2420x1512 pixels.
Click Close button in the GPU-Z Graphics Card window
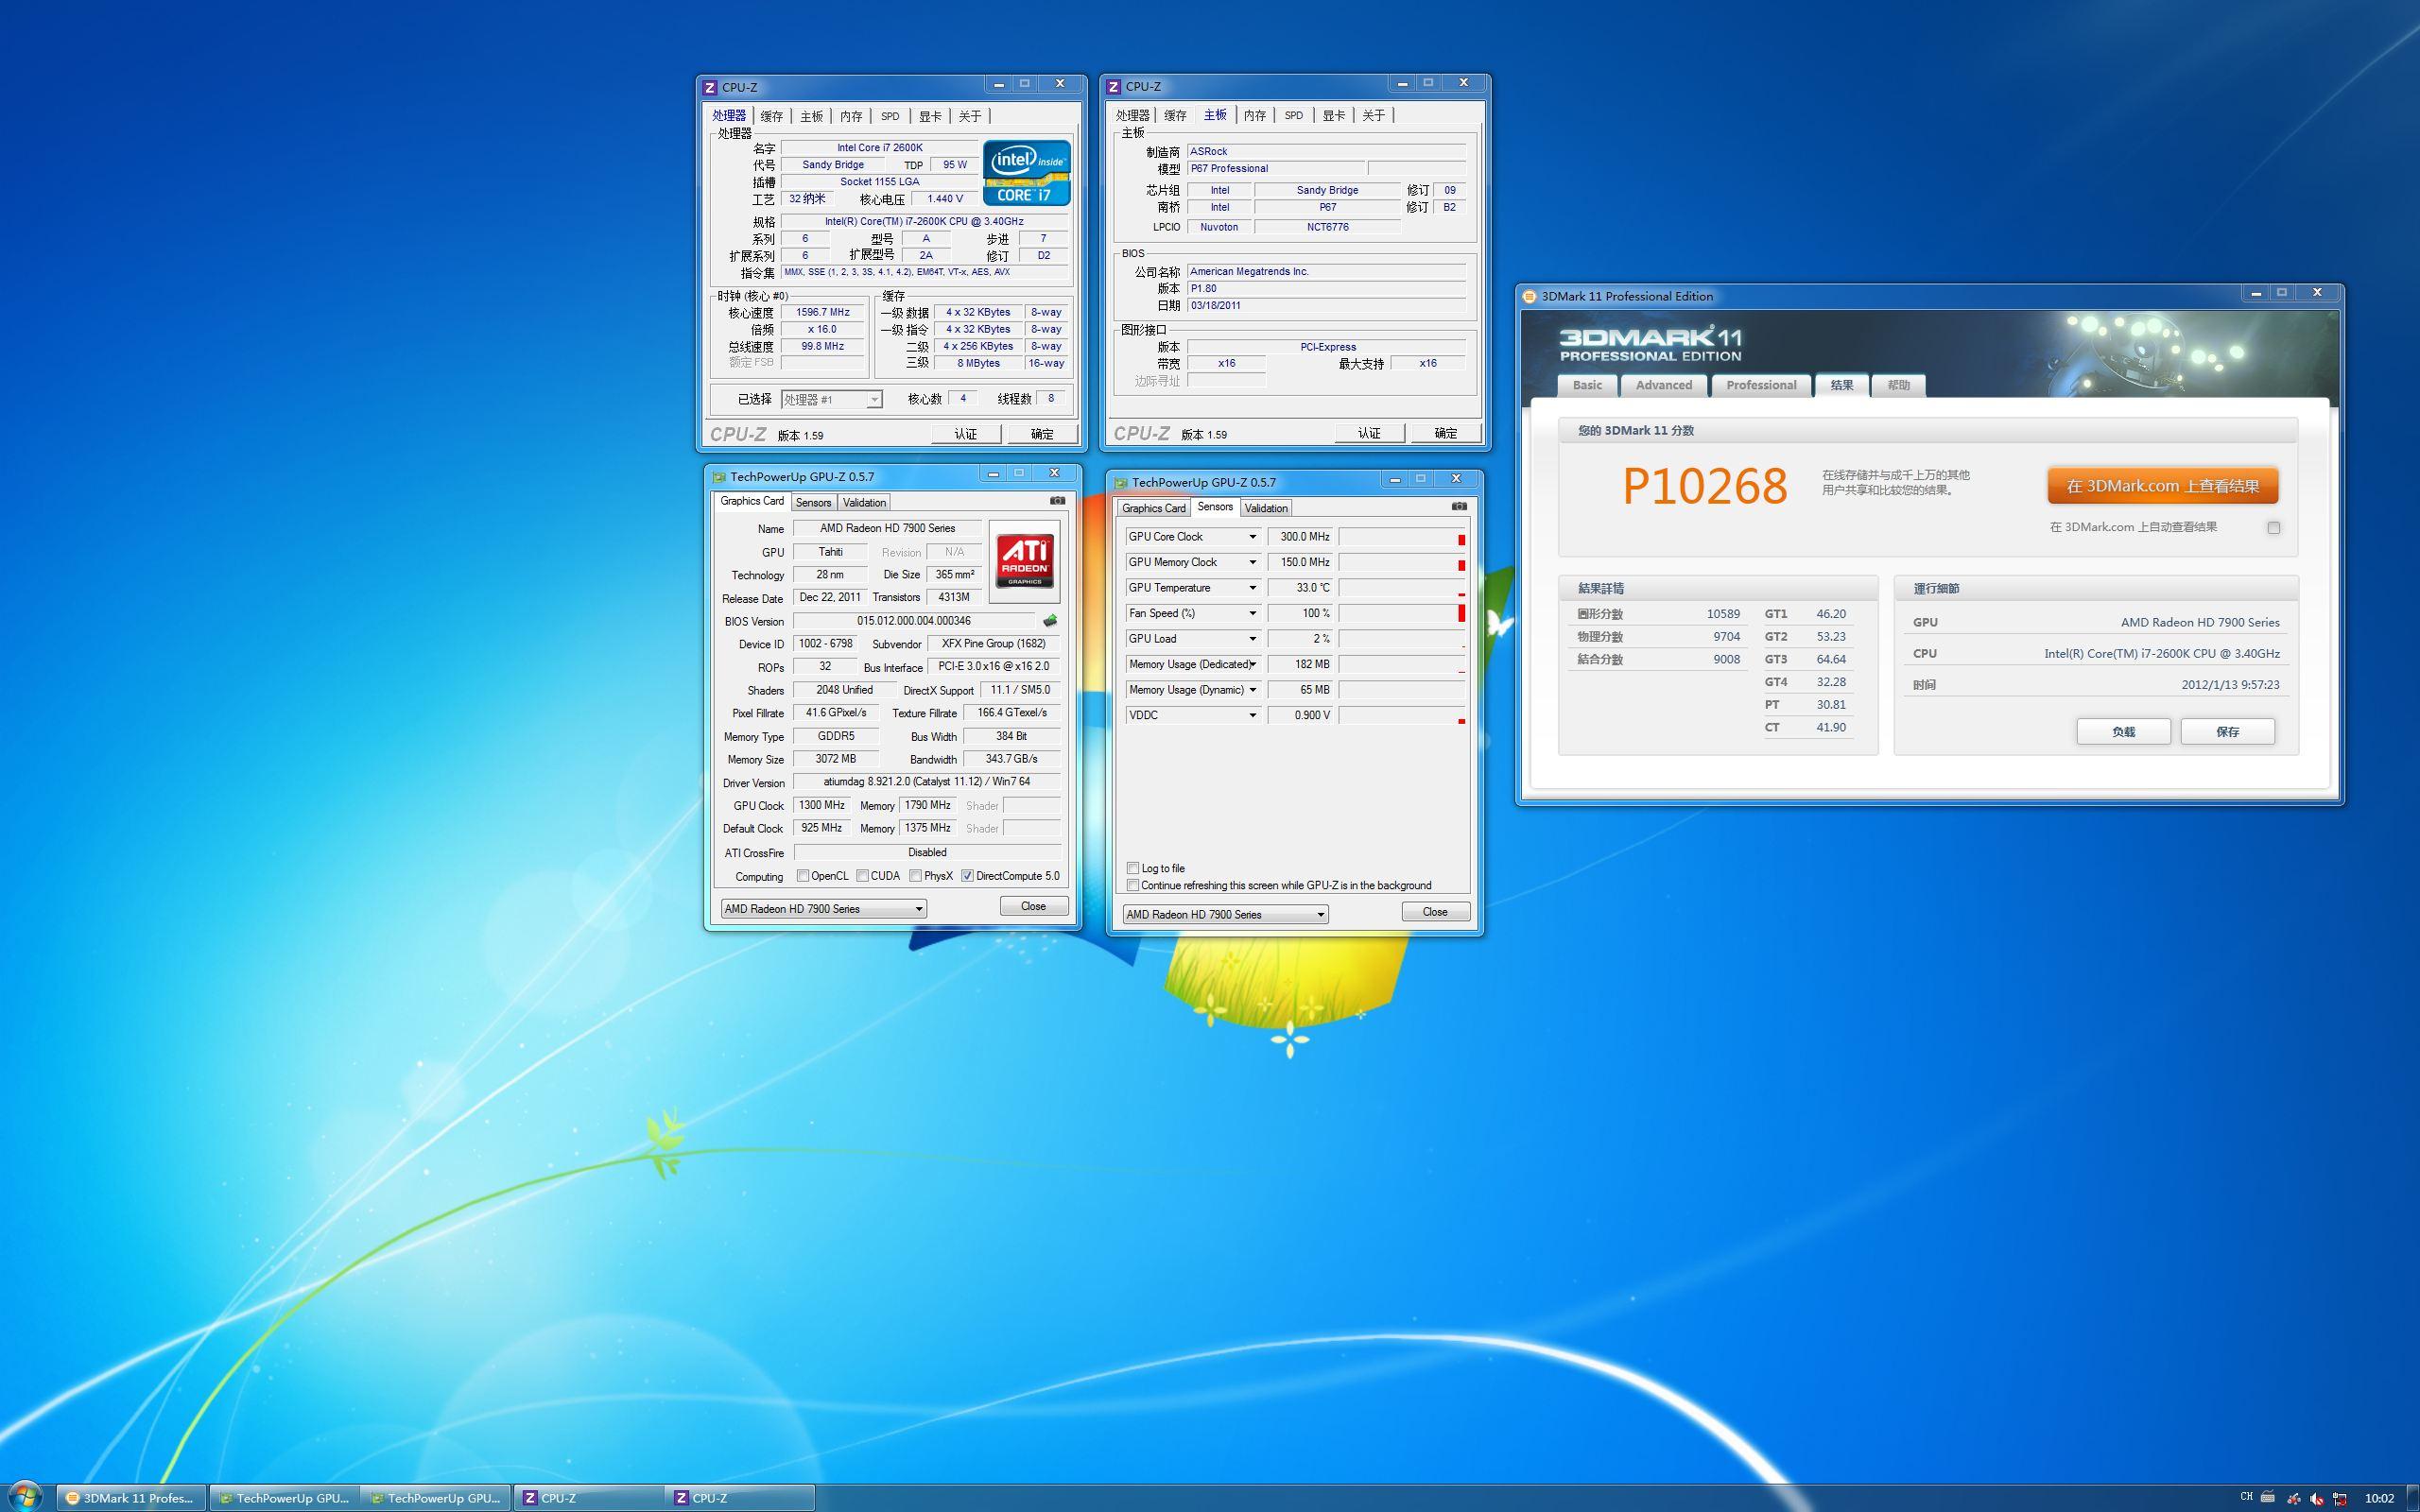[x=1033, y=906]
